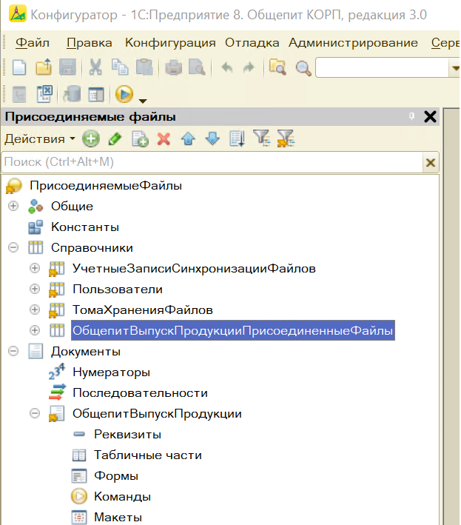Screen dimensions: 461x525
Task: Click the blue Move Down arrow icon
Action: click(212, 138)
